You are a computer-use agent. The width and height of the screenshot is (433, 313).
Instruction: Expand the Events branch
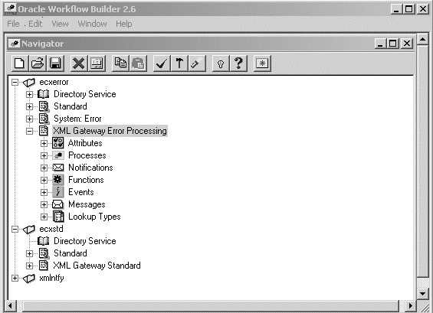44,192
